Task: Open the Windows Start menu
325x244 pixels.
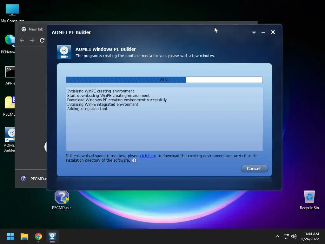Action: [x=10, y=236]
